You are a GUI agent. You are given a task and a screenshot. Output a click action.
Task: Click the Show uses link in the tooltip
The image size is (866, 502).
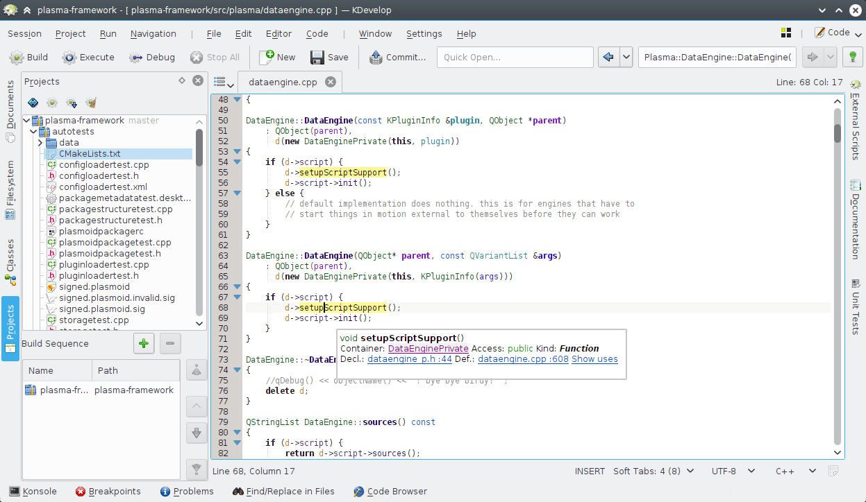click(x=594, y=359)
